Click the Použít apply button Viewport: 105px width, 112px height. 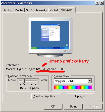[x=94, y=106]
